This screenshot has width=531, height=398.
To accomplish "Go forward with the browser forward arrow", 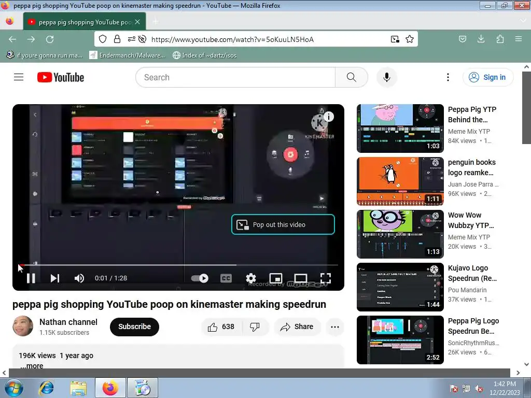I will (x=31, y=39).
